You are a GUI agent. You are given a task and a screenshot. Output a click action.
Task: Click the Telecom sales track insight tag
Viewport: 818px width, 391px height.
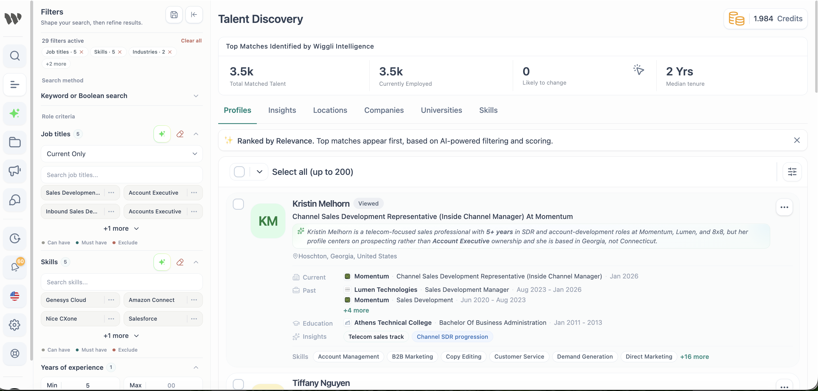[376, 337]
